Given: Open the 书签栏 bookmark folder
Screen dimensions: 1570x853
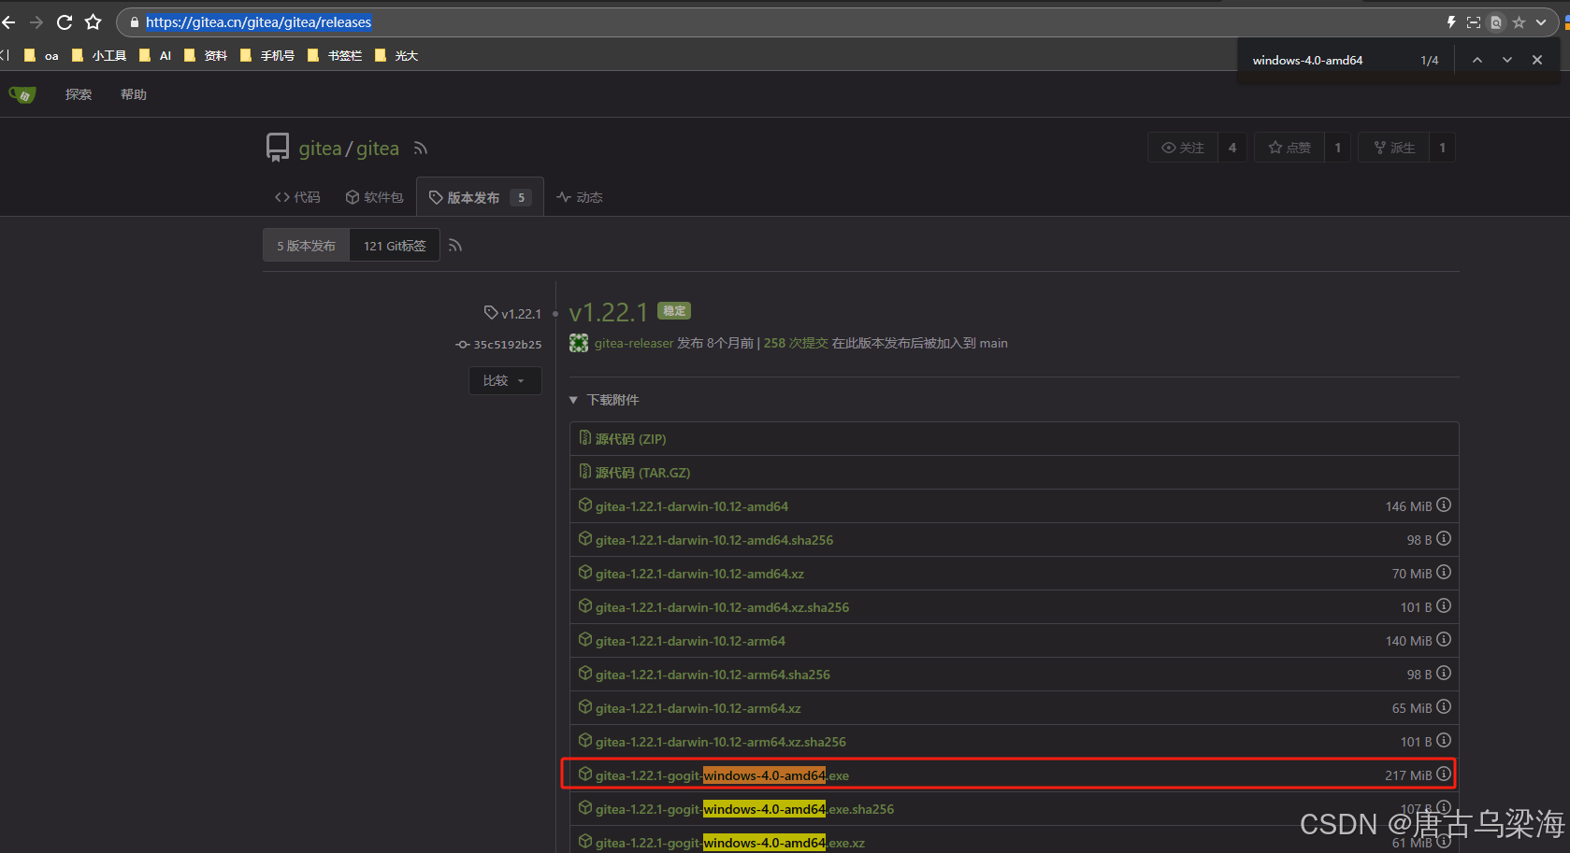Looking at the screenshot, I should point(335,56).
